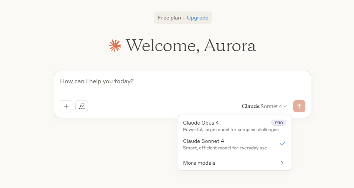The width and height of the screenshot is (354, 188).
Task: Click the right chevron beside More models
Action: coord(282,163)
